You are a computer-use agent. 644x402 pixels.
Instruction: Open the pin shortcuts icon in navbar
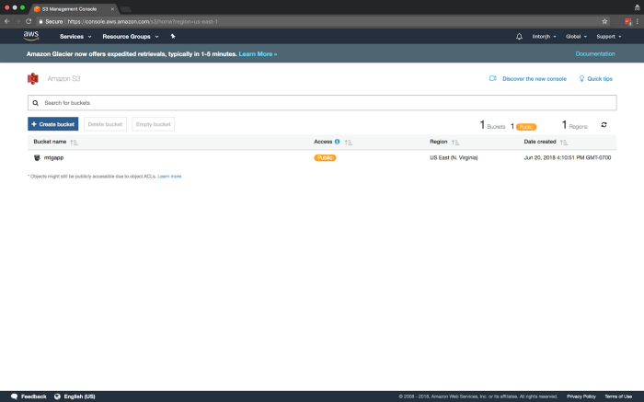click(173, 36)
